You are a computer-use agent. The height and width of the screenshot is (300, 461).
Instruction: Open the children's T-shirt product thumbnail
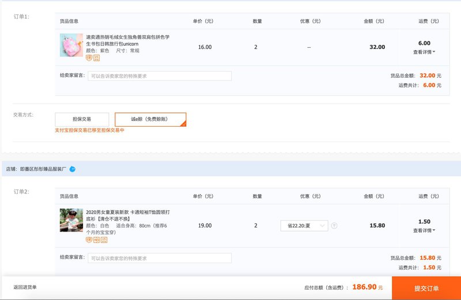point(71,221)
